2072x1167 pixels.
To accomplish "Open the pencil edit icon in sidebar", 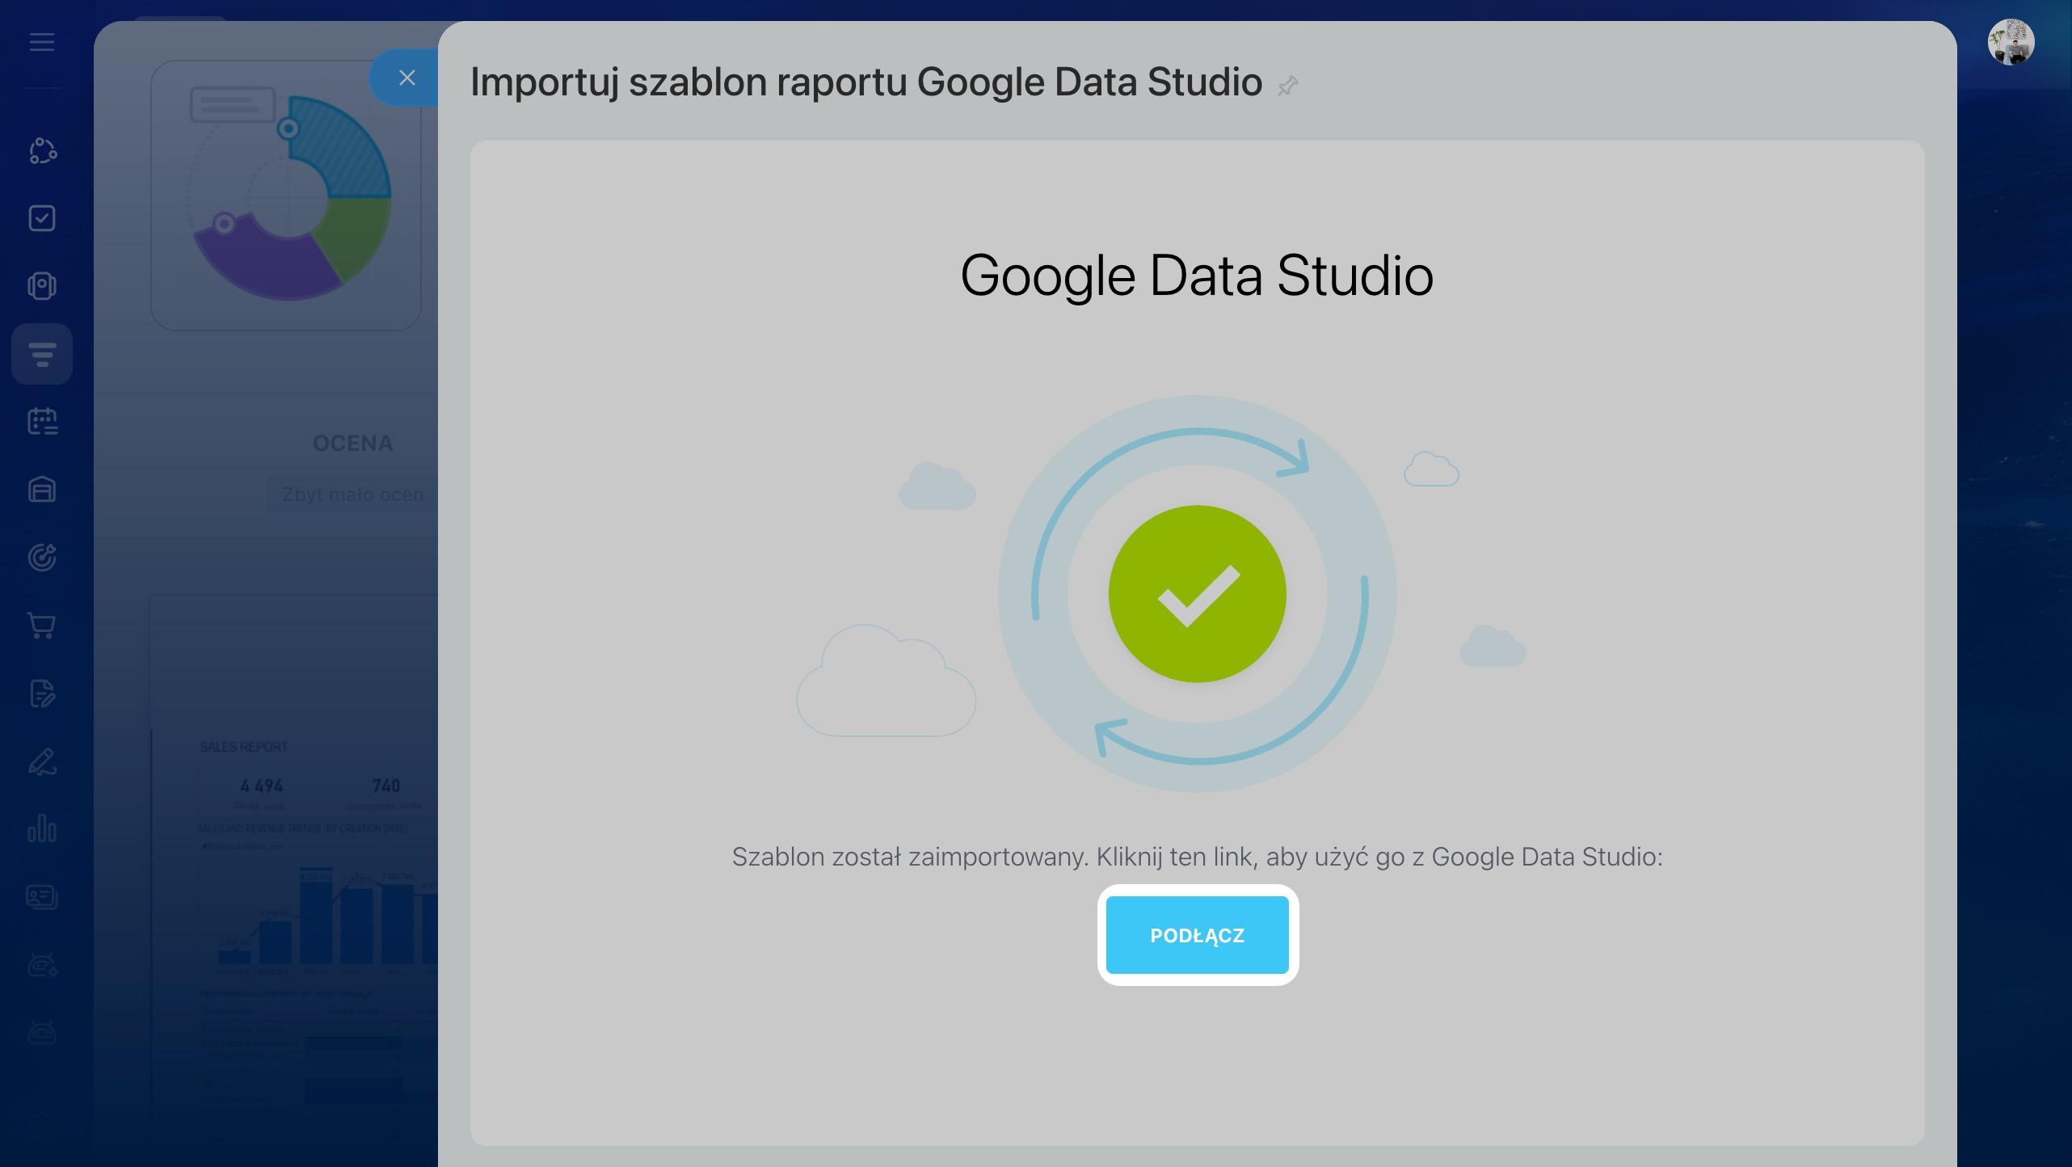I will [x=42, y=760].
